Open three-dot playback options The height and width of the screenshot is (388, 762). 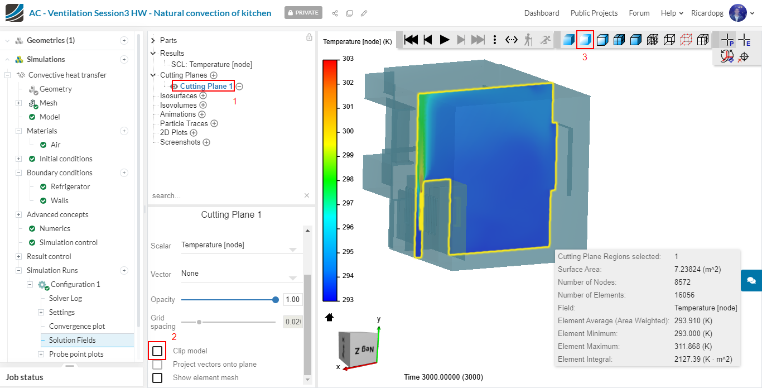click(x=495, y=40)
